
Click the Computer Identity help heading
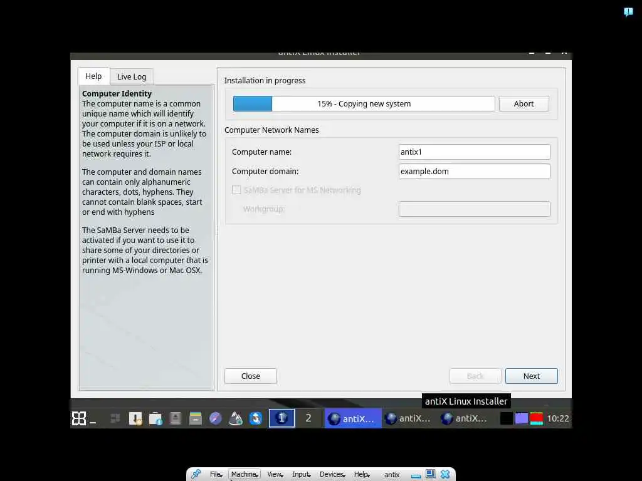pos(117,94)
